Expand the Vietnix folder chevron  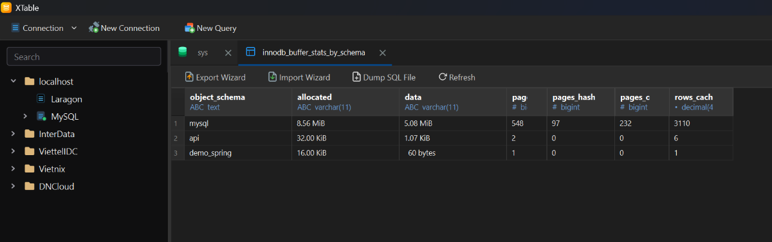14,169
